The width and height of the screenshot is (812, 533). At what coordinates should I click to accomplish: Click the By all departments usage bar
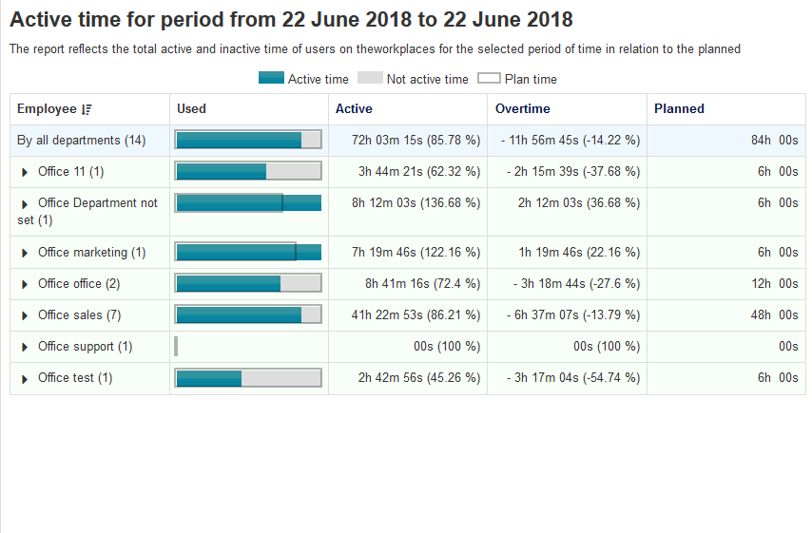pos(248,141)
